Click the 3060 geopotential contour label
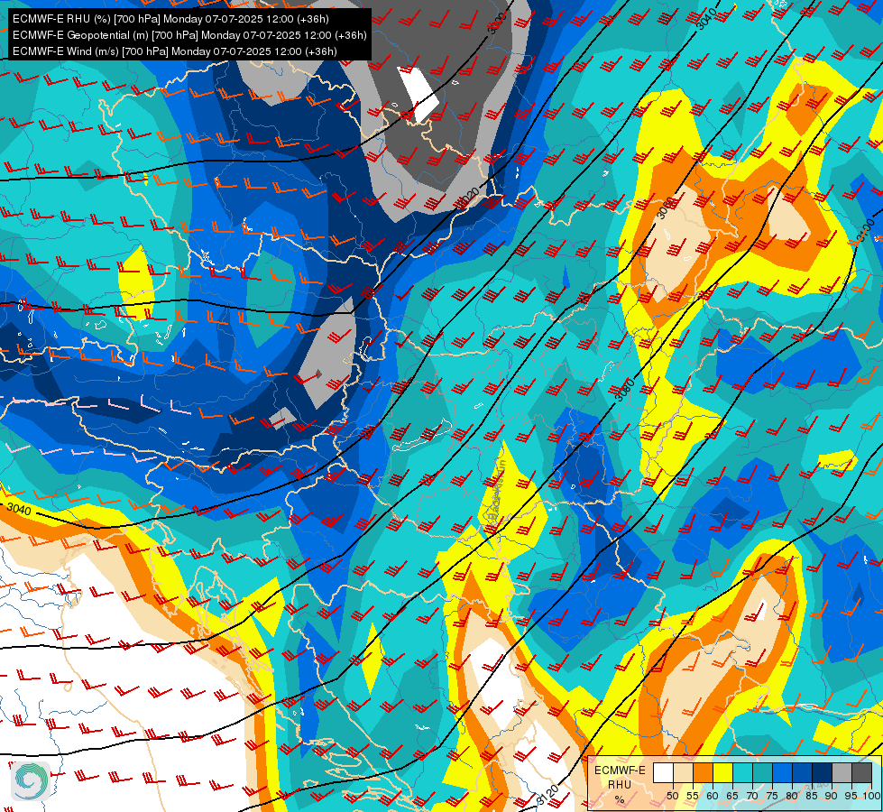Screen dimensions: 883x812 (x=665, y=208)
